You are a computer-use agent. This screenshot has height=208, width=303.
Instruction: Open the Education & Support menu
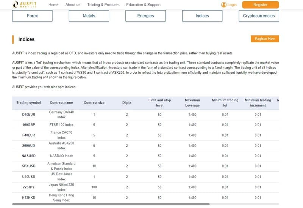click(x=144, y=5)
